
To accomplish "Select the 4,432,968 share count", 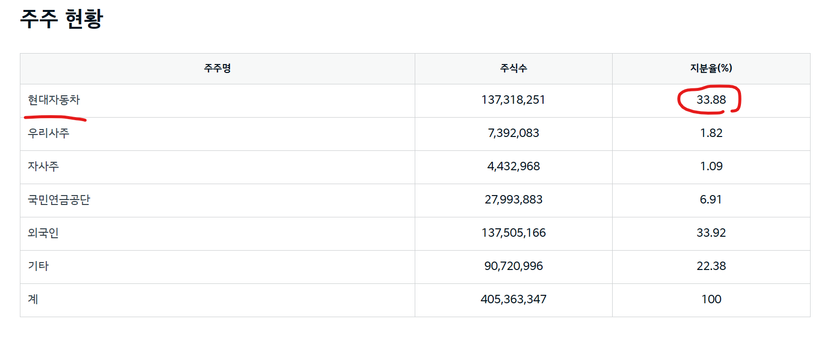I will 513,167.
